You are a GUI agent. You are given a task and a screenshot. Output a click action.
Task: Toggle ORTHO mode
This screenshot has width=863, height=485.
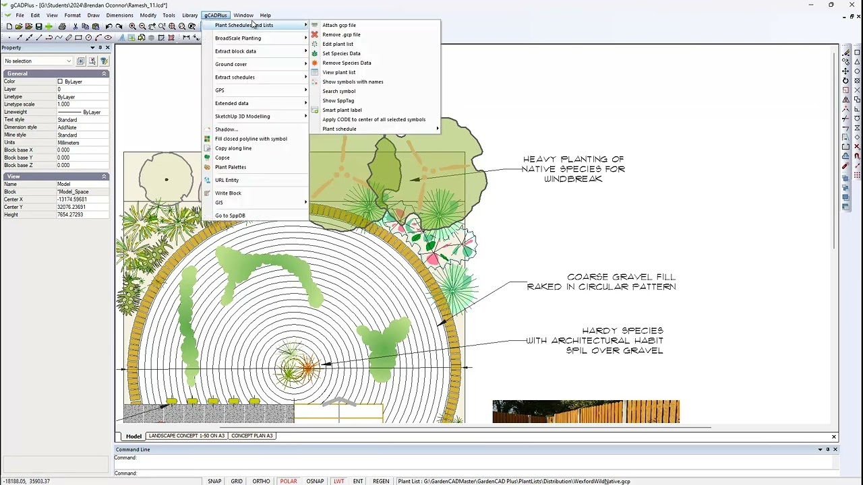click(261, 481)
